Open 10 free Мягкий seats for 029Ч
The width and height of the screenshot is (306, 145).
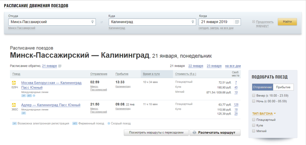[x=236, y=92]
